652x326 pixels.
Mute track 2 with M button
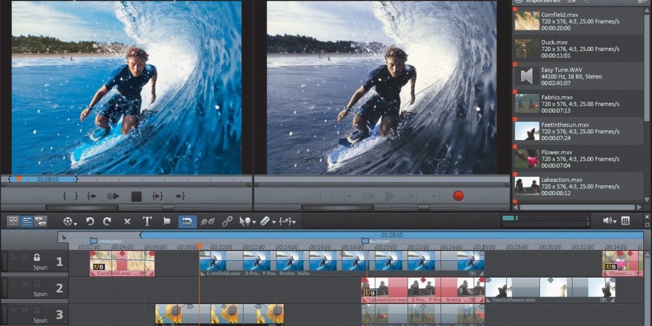point(25,284)
